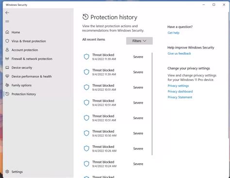Viewport: 230px width, 178px height.
Task: Open Device security in sidebar
Action: click(22, 67)
